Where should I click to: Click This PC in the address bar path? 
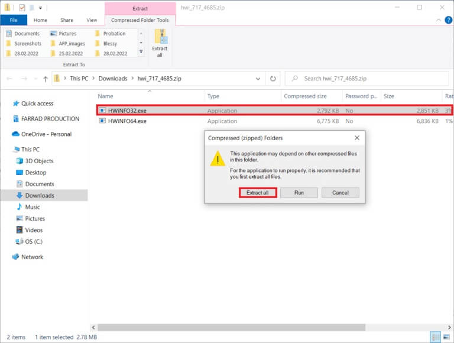click(x=79, y=79)
